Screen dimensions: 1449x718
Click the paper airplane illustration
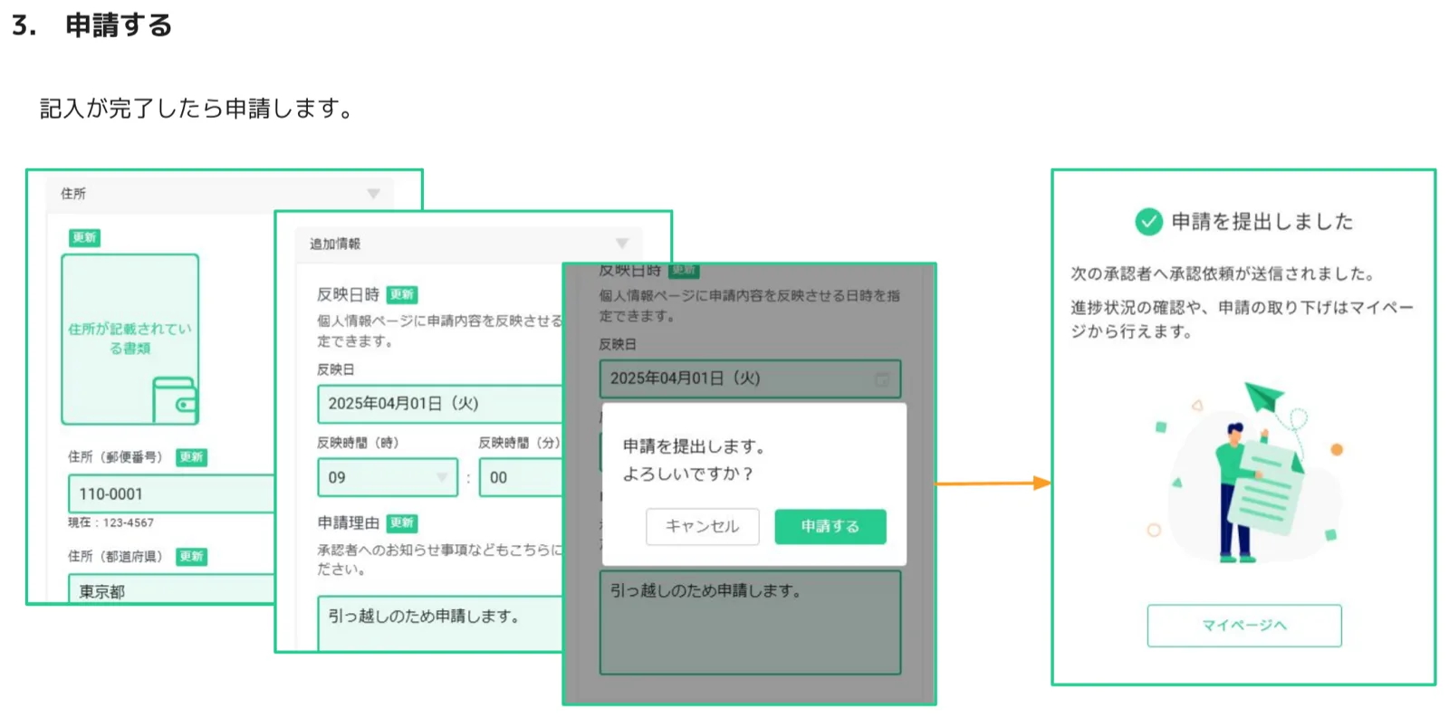[x=1264, y=397]
